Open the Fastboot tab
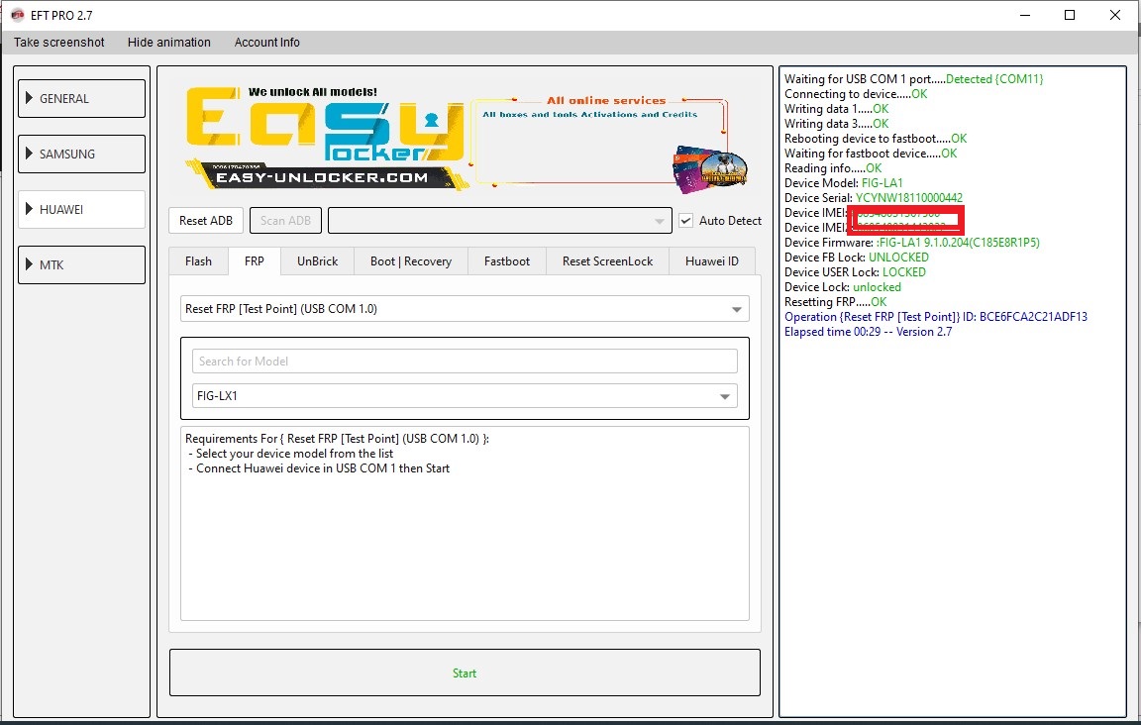 (x=506, y=261)
